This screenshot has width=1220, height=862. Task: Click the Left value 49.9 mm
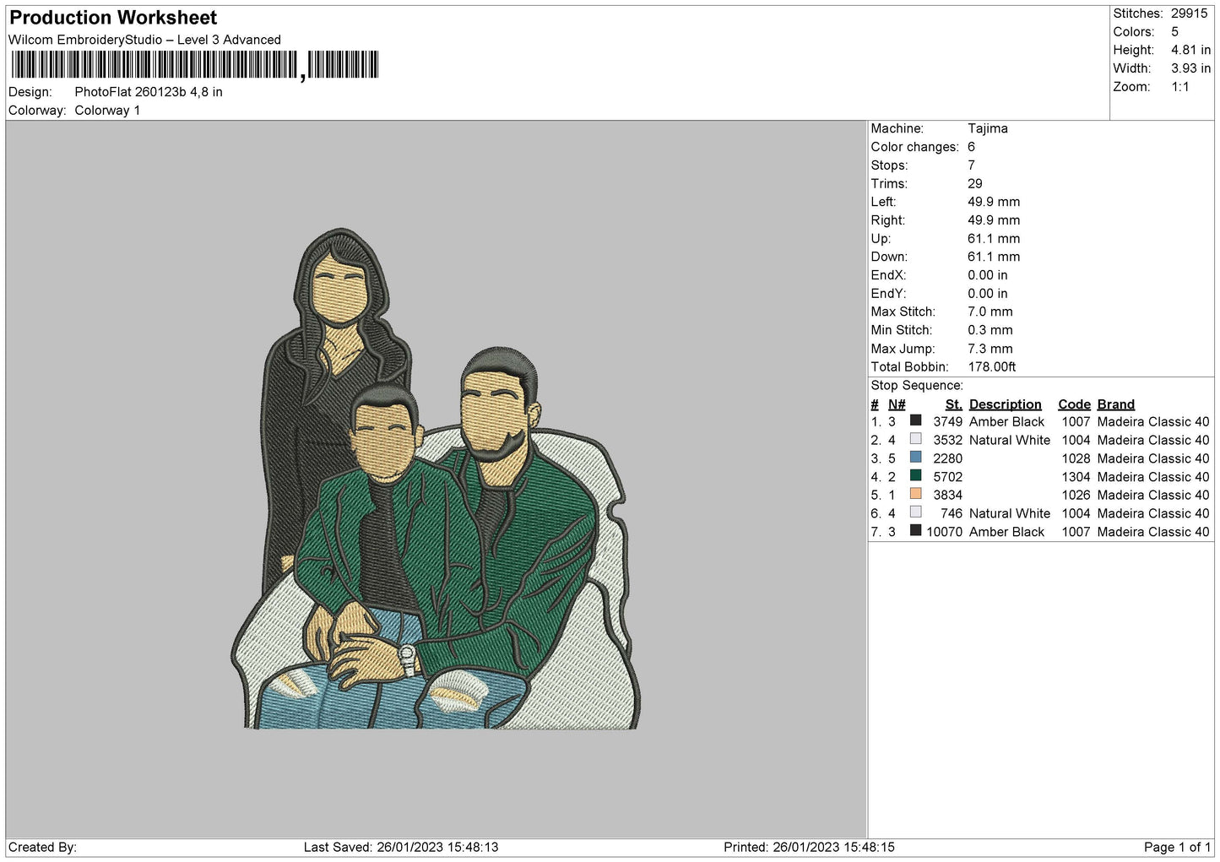pos(994,202)
